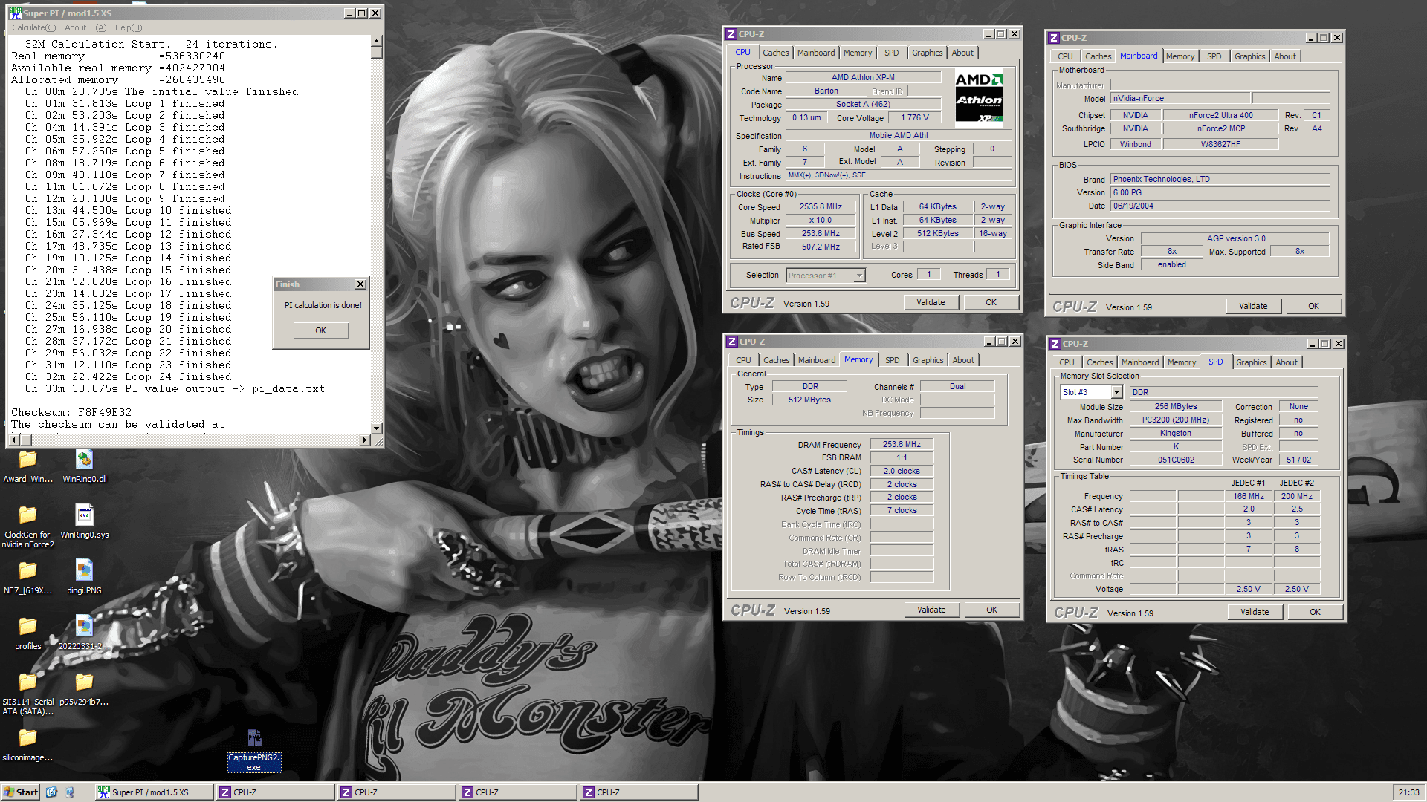Open the SPD tab in Memory window
Screen dimensions: 1427x802
(x=892, y=360)
